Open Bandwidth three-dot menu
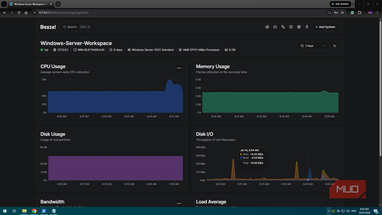382x215 pixels. click(x=179, y=203)
